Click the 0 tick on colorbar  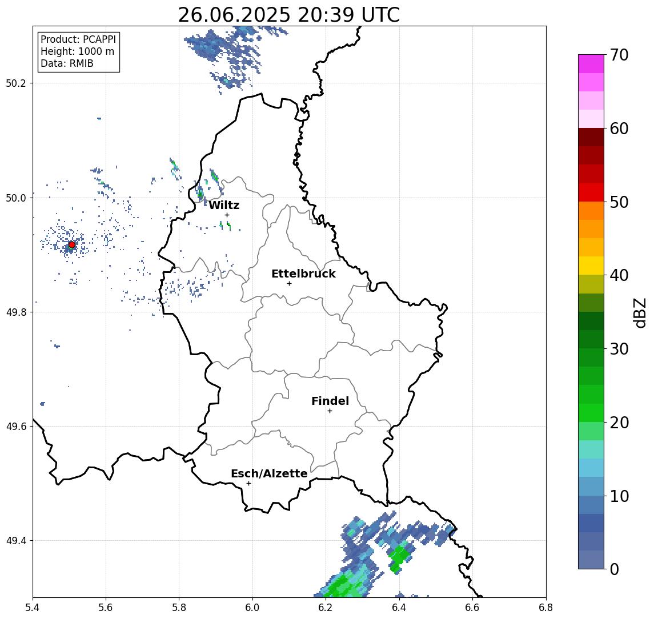(x=615, y=569)
